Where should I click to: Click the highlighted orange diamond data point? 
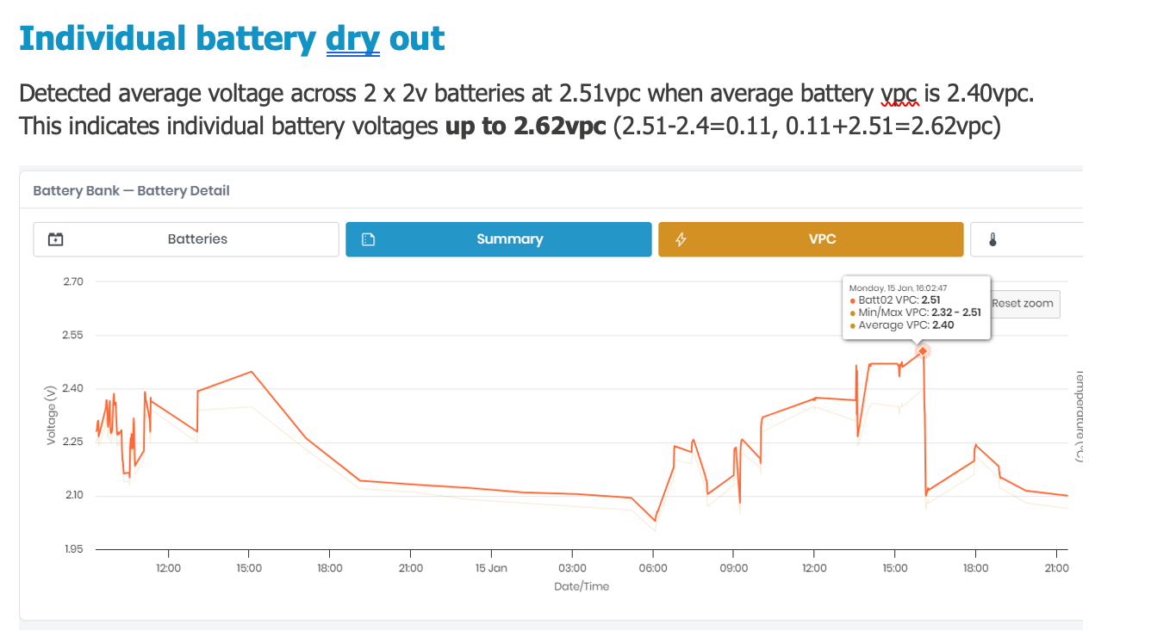pyautogui.click(x=923, y=350)
